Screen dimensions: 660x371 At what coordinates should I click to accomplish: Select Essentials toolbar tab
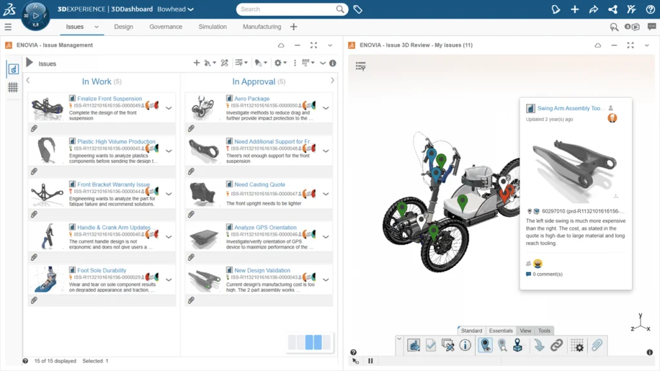click(501, 330)
